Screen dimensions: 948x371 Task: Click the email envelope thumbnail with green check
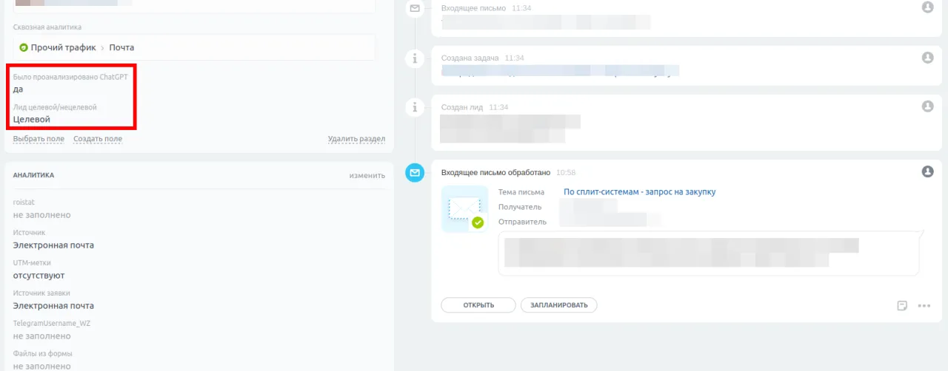465,209
